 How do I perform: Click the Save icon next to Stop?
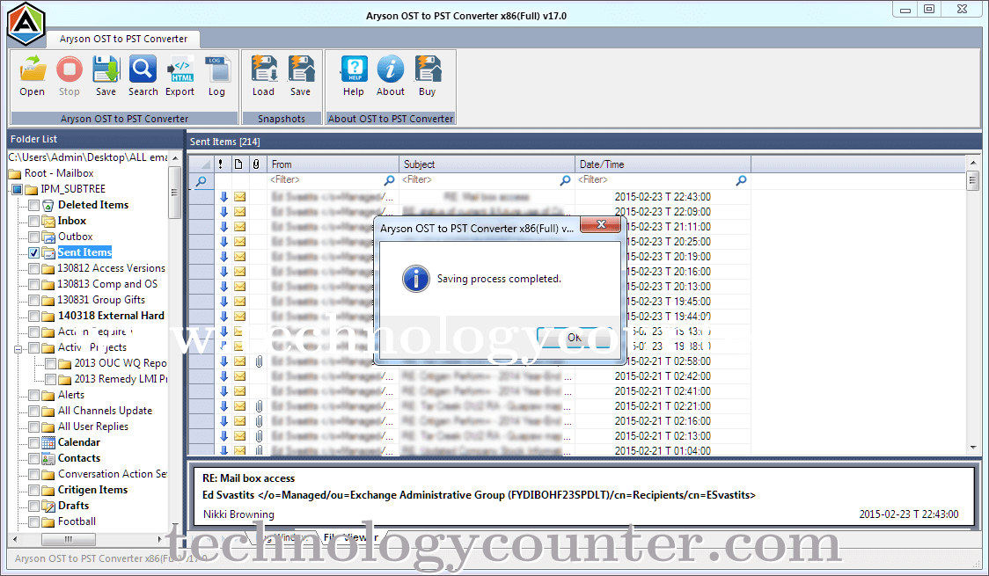tap(106, 69)
